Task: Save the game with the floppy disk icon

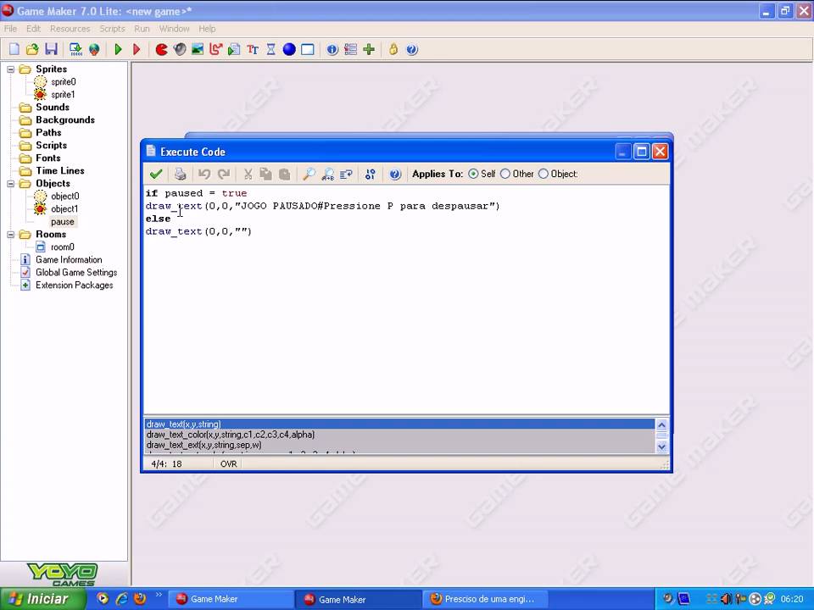Action: point(51,49)
